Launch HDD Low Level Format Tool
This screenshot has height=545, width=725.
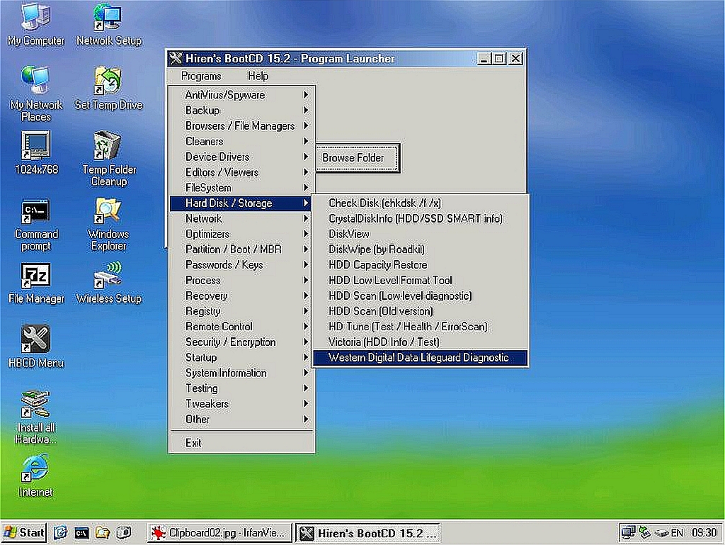tap(420, 281)
